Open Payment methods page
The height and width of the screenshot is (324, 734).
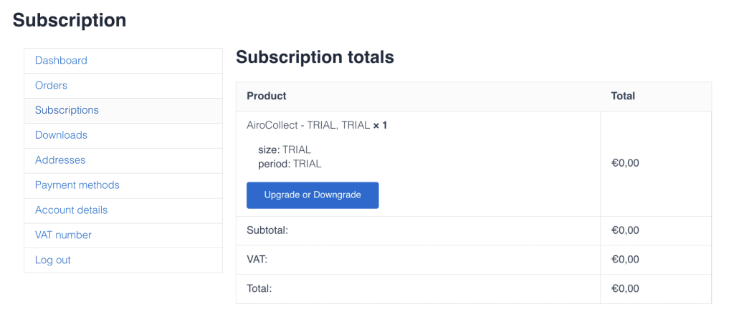(77, 185)
